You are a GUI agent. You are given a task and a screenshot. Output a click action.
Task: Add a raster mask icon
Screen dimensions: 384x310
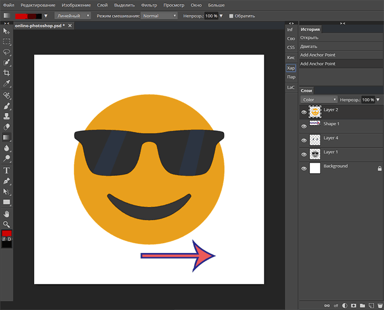coord(353,306)
